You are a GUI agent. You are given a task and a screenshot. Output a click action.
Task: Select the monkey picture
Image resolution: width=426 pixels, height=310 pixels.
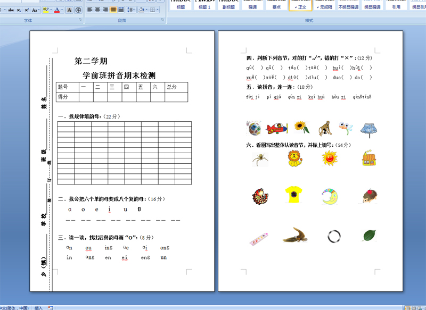pos(325,128)
